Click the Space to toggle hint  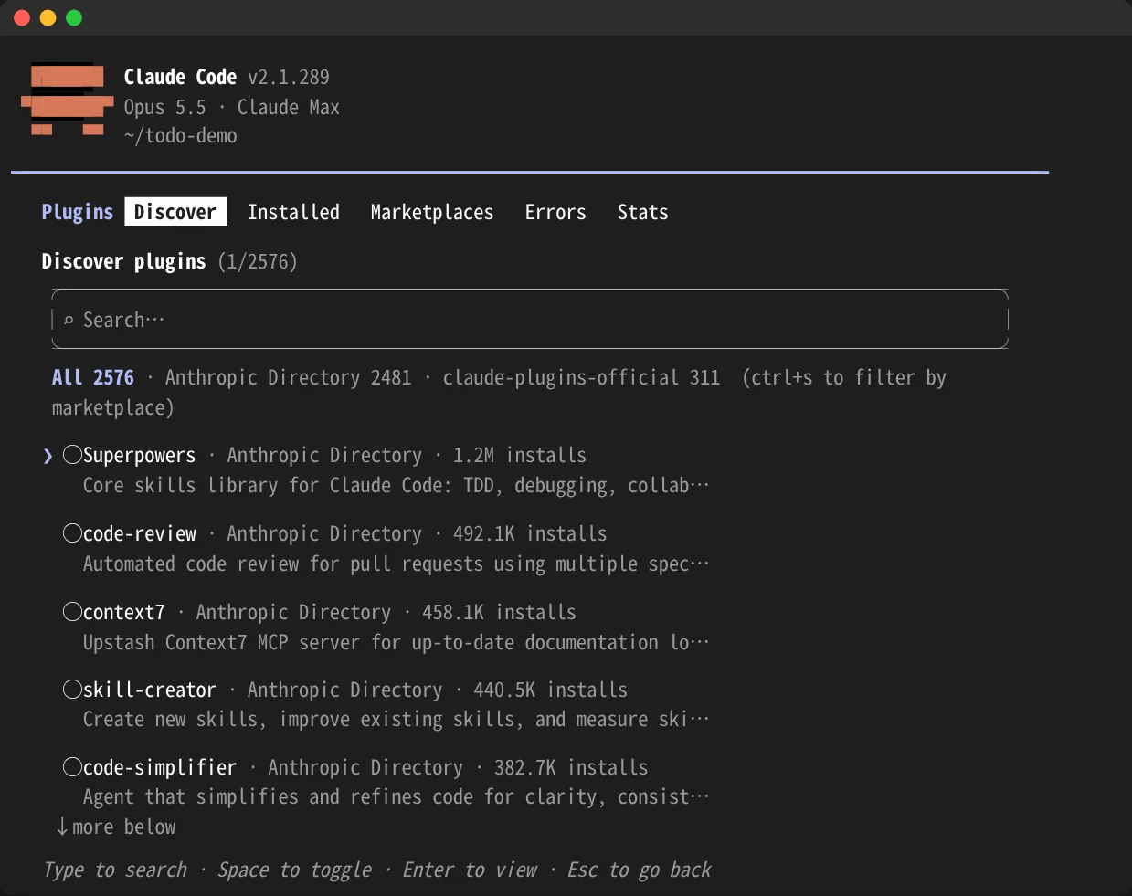point(294,870)
